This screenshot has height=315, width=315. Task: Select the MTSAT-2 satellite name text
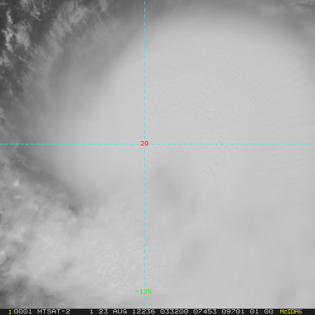pyautogui.click(x=54, y=311)
